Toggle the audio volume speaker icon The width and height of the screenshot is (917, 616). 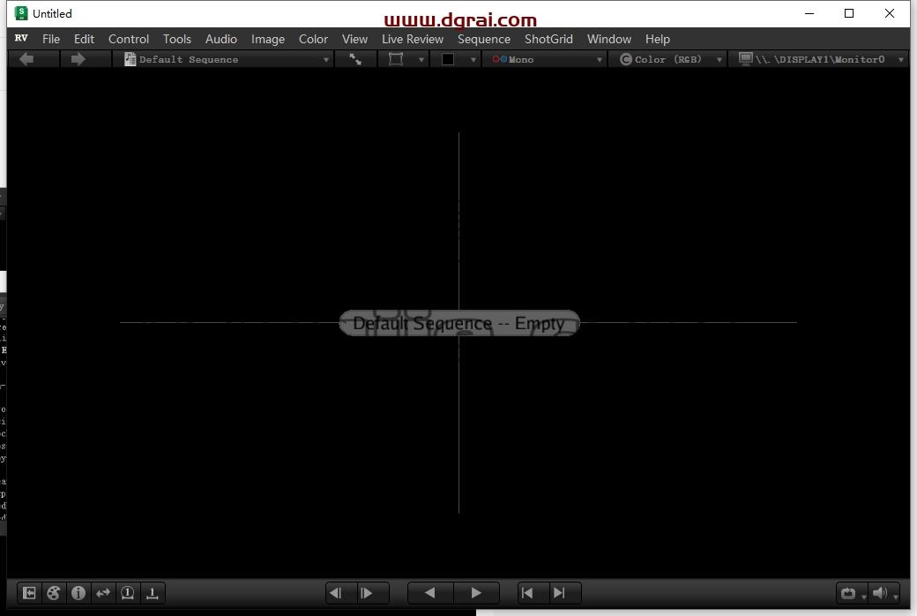coord(880,593)
